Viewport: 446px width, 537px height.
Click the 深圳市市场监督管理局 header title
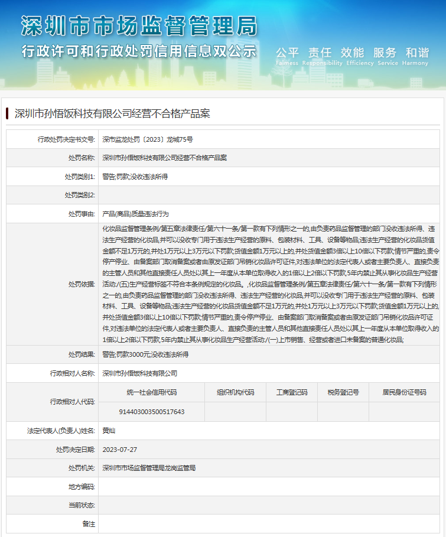(x=139, y=25)
